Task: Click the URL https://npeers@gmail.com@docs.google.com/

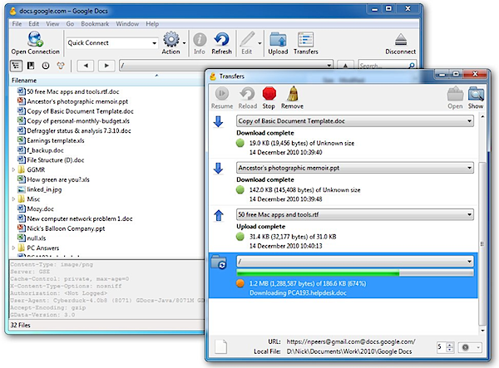Action: point(351,341)
